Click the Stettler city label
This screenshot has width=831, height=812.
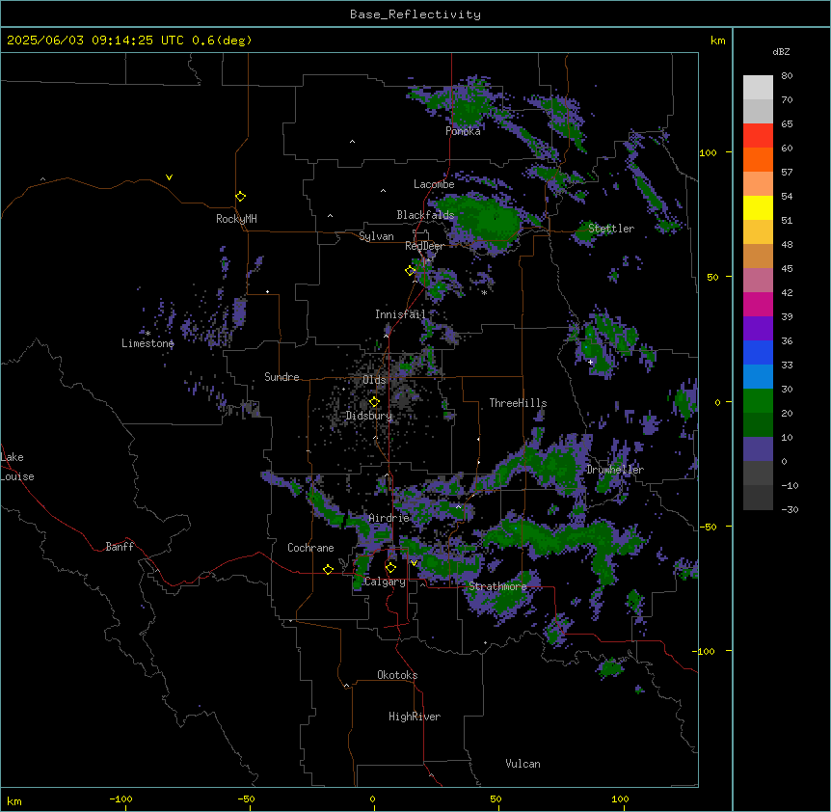coord(611,229)
